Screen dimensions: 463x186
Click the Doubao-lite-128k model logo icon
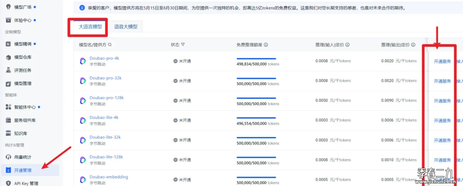click(83, 160)
